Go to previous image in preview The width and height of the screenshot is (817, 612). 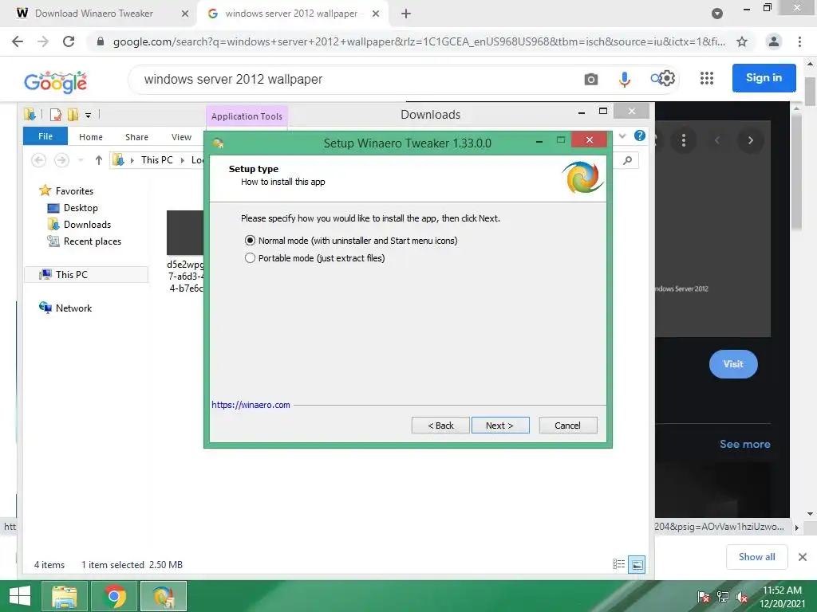pos(717,140)
